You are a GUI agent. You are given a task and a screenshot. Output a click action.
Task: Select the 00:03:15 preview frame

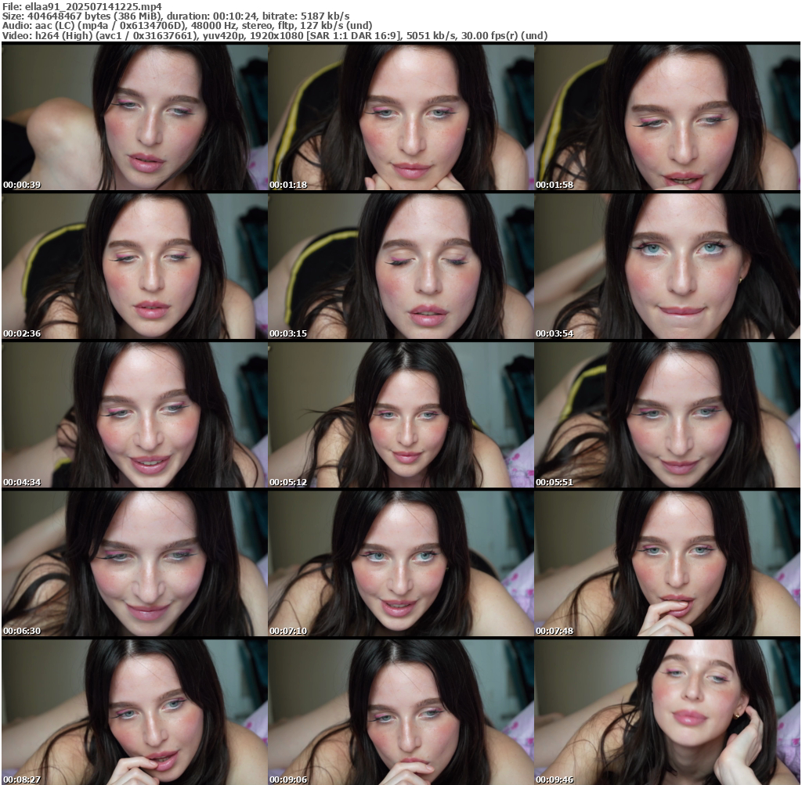400,265
